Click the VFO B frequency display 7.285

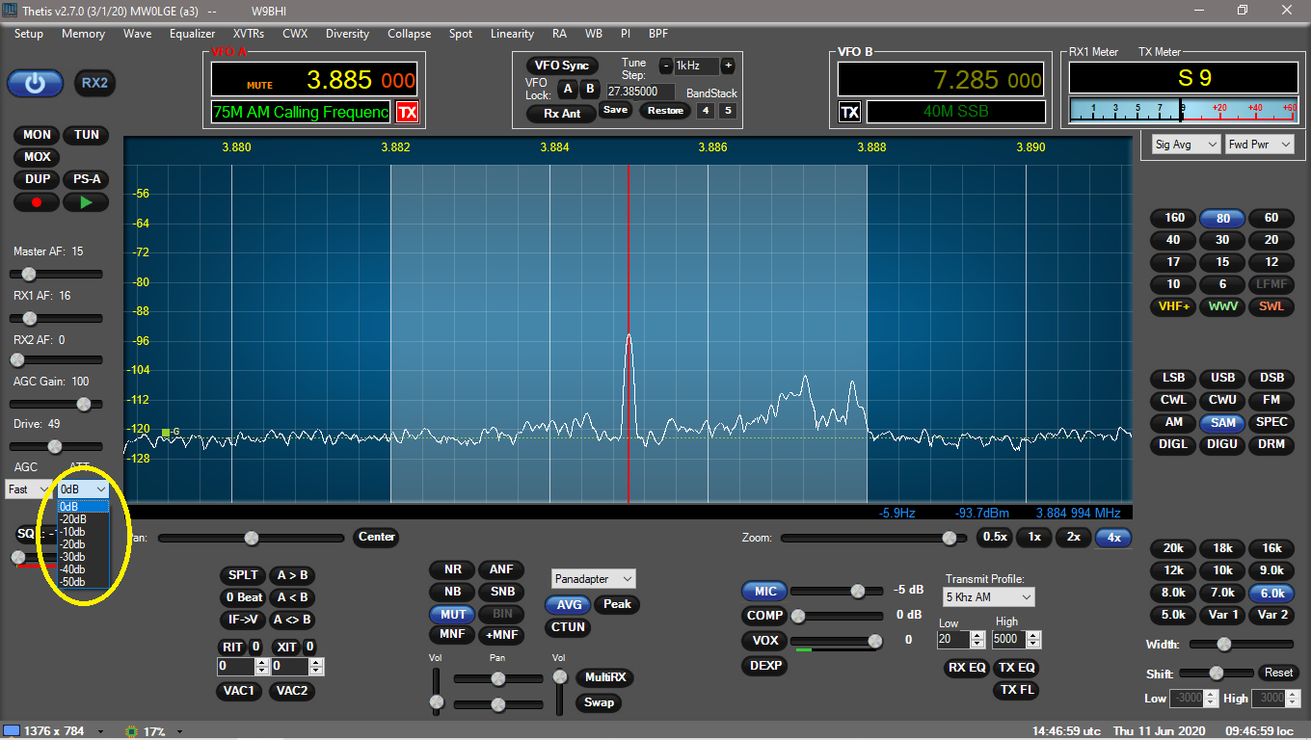(x=969, y=80)
